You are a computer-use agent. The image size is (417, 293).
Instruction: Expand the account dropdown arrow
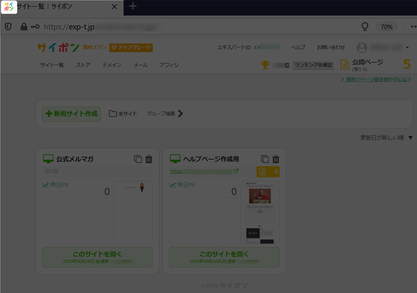(x=407, y=48)
